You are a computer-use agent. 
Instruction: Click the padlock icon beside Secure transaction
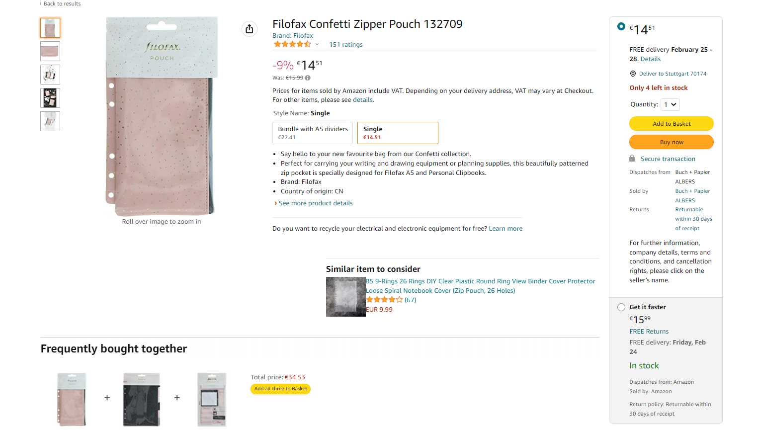(632, 159)
